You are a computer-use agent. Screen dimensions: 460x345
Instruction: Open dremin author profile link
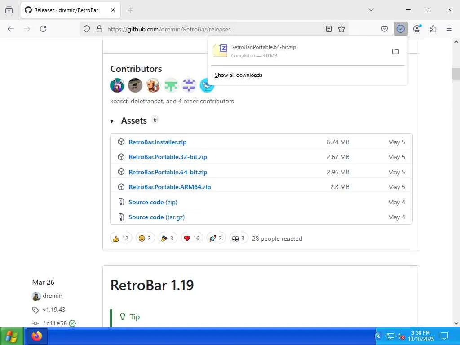[x=52, y=296]
